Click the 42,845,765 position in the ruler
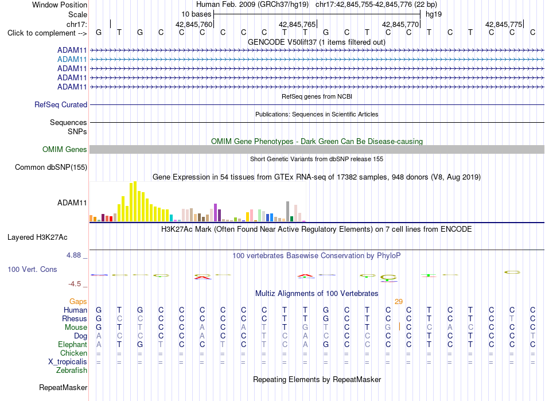 (x=297, y=24)
